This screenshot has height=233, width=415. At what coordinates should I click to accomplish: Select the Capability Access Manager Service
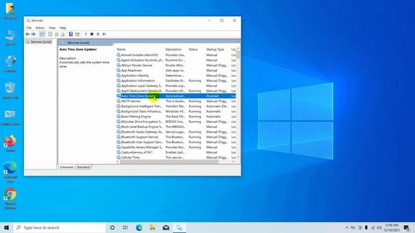(x=176, y=147)
